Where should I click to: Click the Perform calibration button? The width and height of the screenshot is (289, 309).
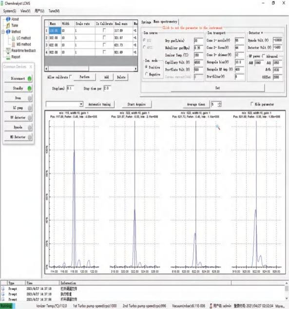tap(85, 77)
